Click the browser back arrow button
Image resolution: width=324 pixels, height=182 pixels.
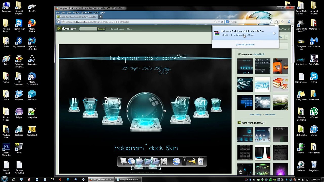[59, 22]
